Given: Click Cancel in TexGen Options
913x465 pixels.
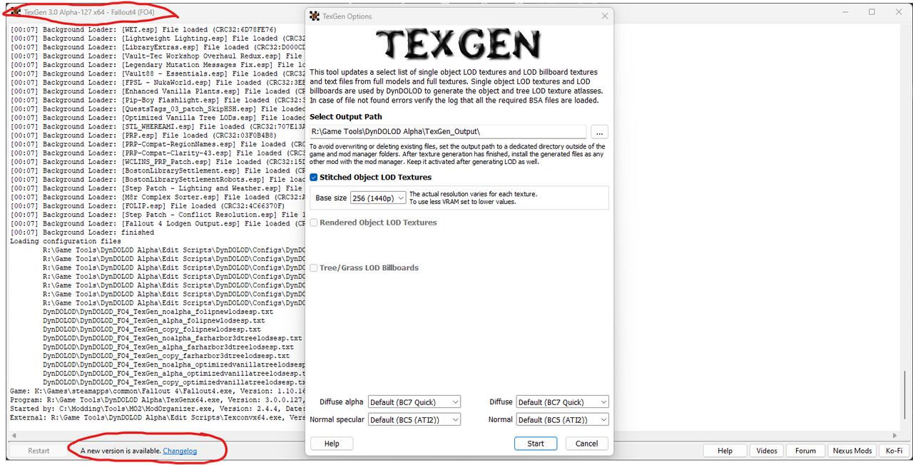Looking at the screenshot, I should point(586,444).
